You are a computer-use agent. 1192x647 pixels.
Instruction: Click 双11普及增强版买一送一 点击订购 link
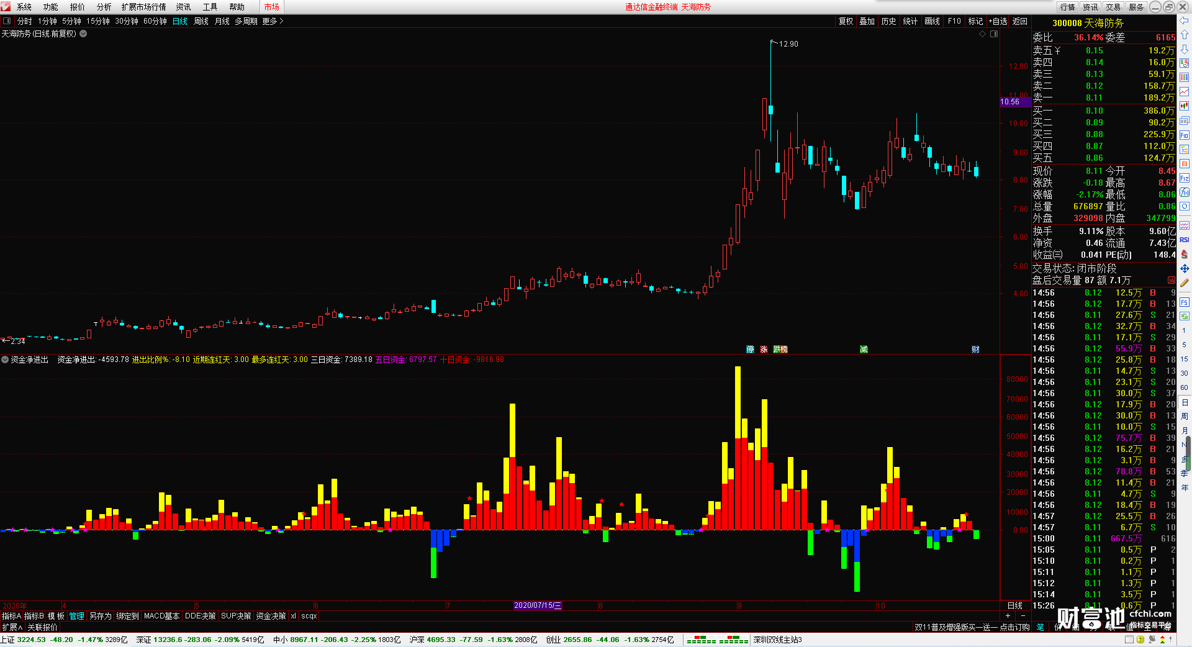(972, 627)
